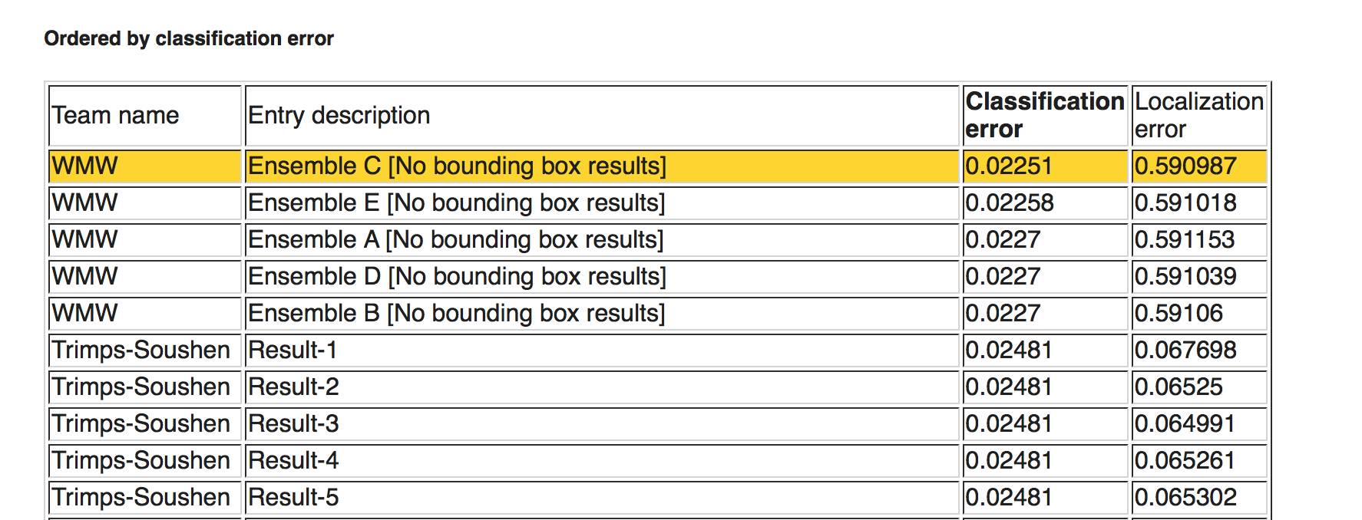Click the Result-5 entry cell

[x=293, y=498]
